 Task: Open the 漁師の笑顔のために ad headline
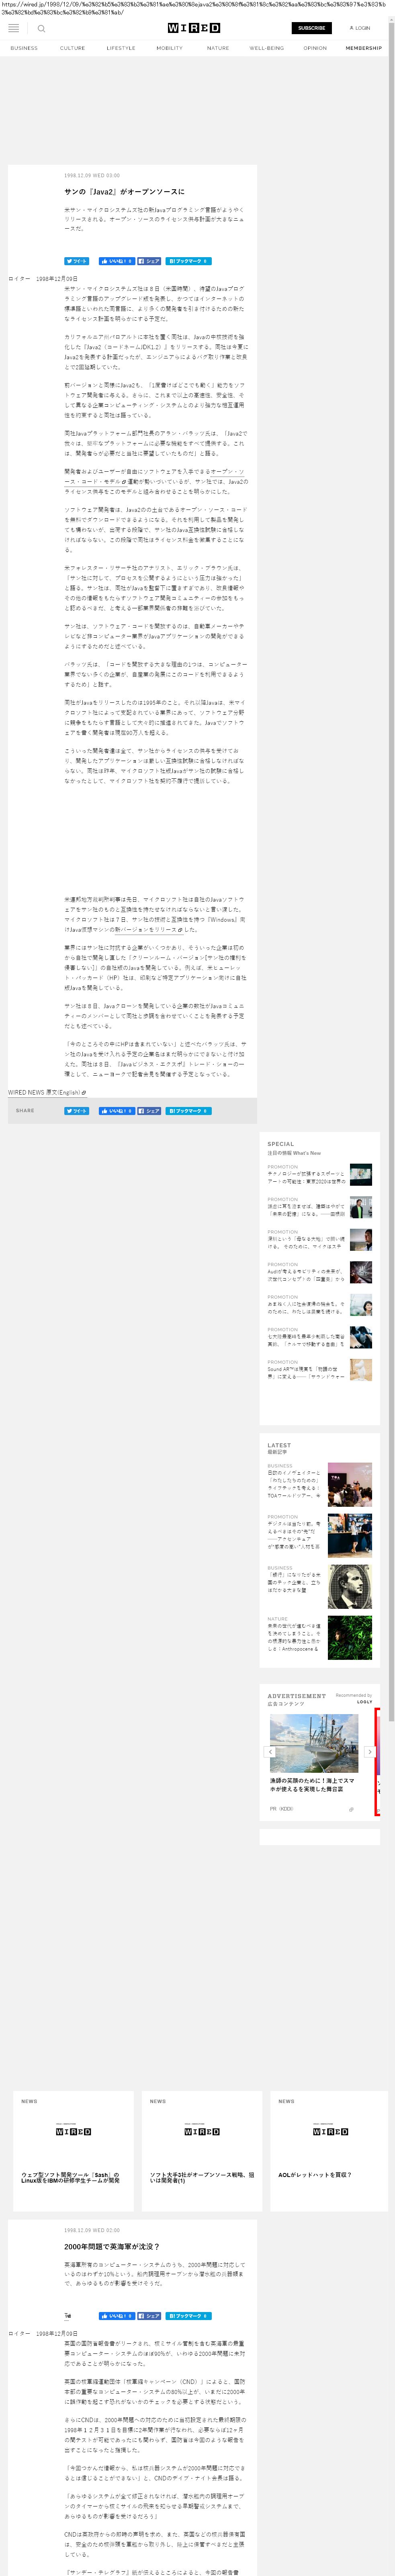pos(312,1784)
